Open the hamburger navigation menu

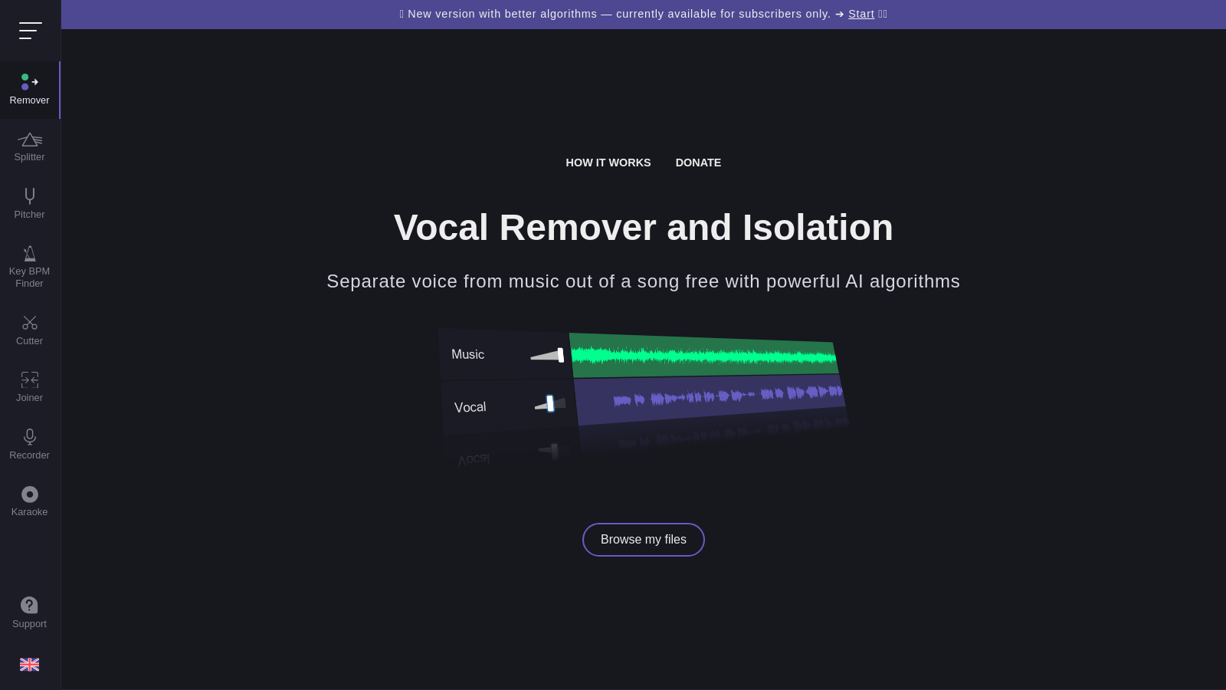30,31
